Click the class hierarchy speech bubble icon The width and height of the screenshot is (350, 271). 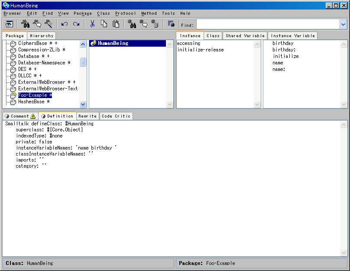37,24
